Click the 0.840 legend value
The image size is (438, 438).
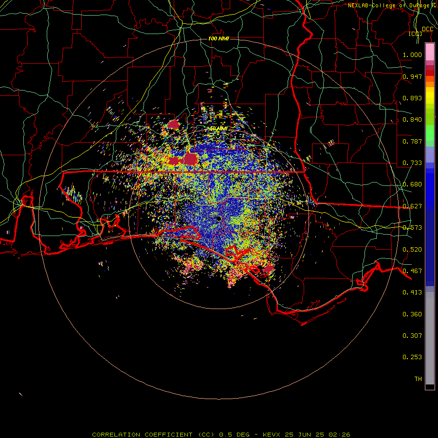(x=412, y=120)
